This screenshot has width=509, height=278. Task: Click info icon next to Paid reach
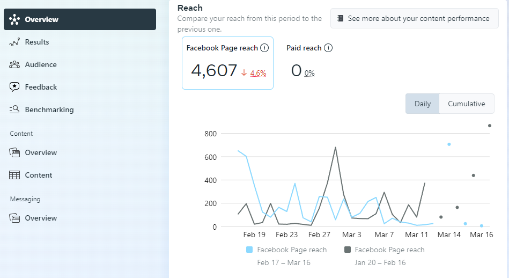click(x=328, y=48)
